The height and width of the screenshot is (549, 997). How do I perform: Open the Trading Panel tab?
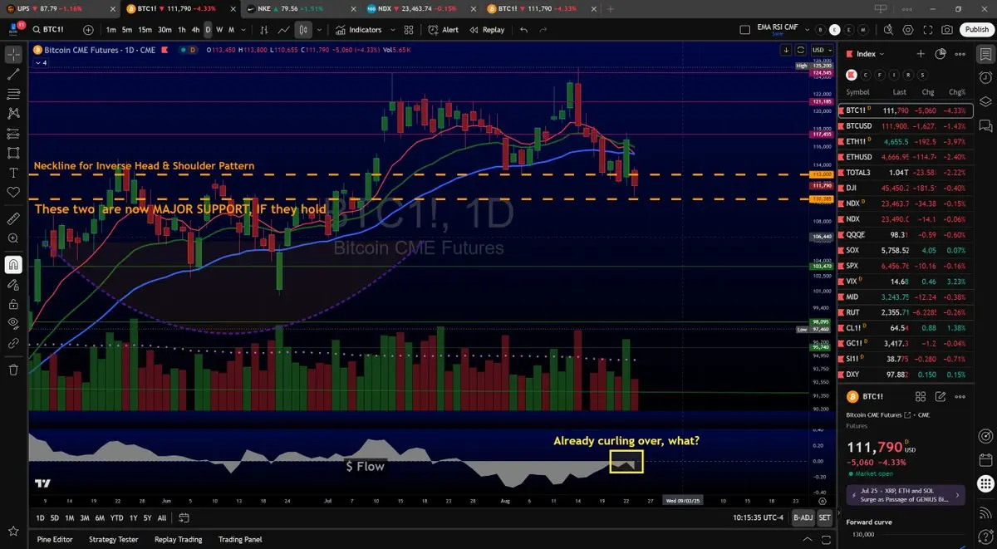240,539
